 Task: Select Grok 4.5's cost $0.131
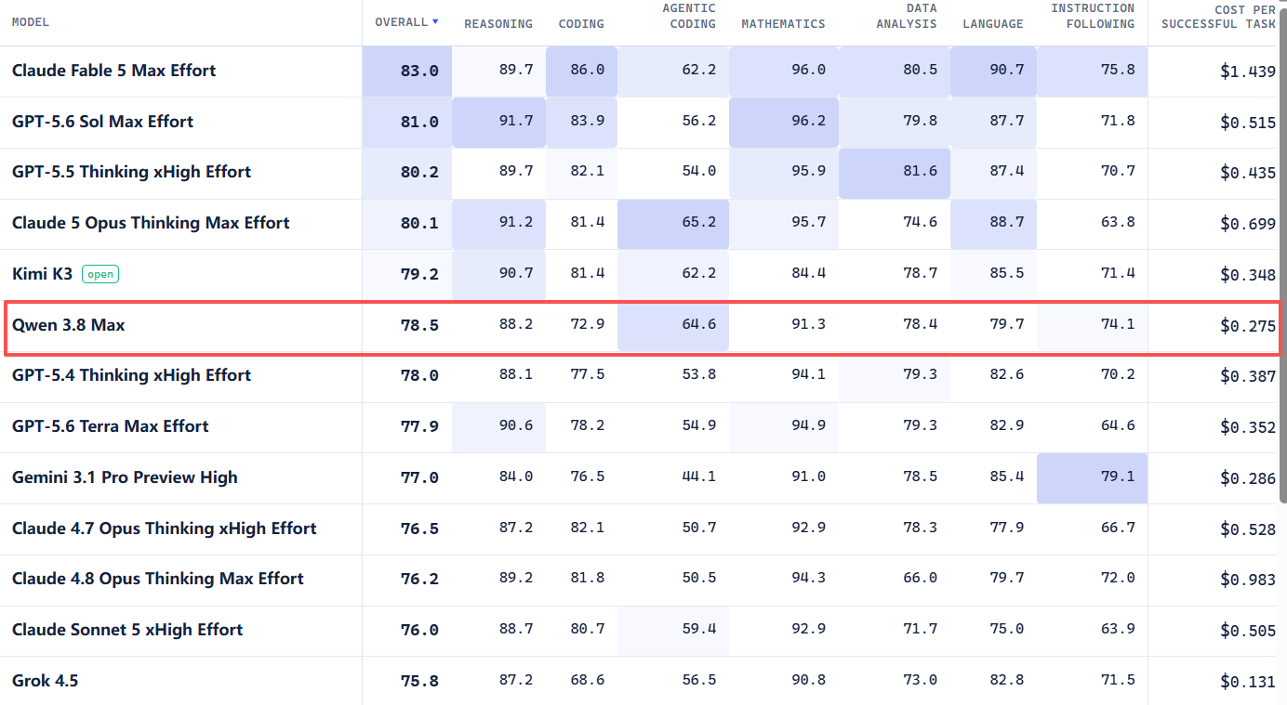[x=1248, y=681]
